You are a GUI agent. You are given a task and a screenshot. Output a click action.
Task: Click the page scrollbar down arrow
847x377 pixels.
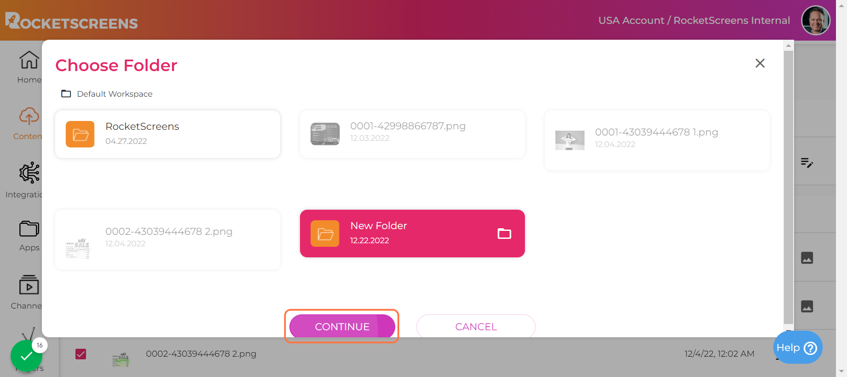tap(841, 371)
